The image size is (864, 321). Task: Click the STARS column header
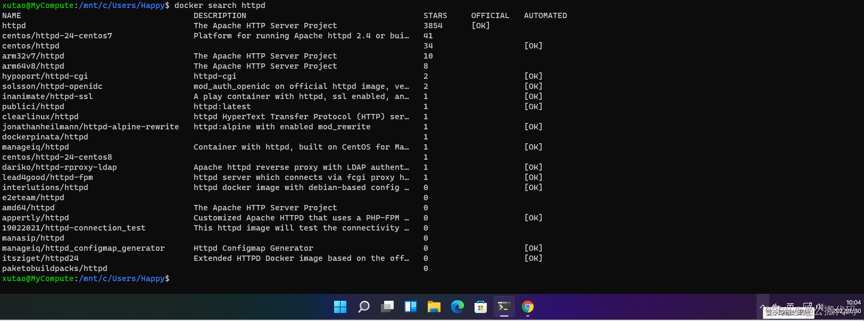point(435,15)
